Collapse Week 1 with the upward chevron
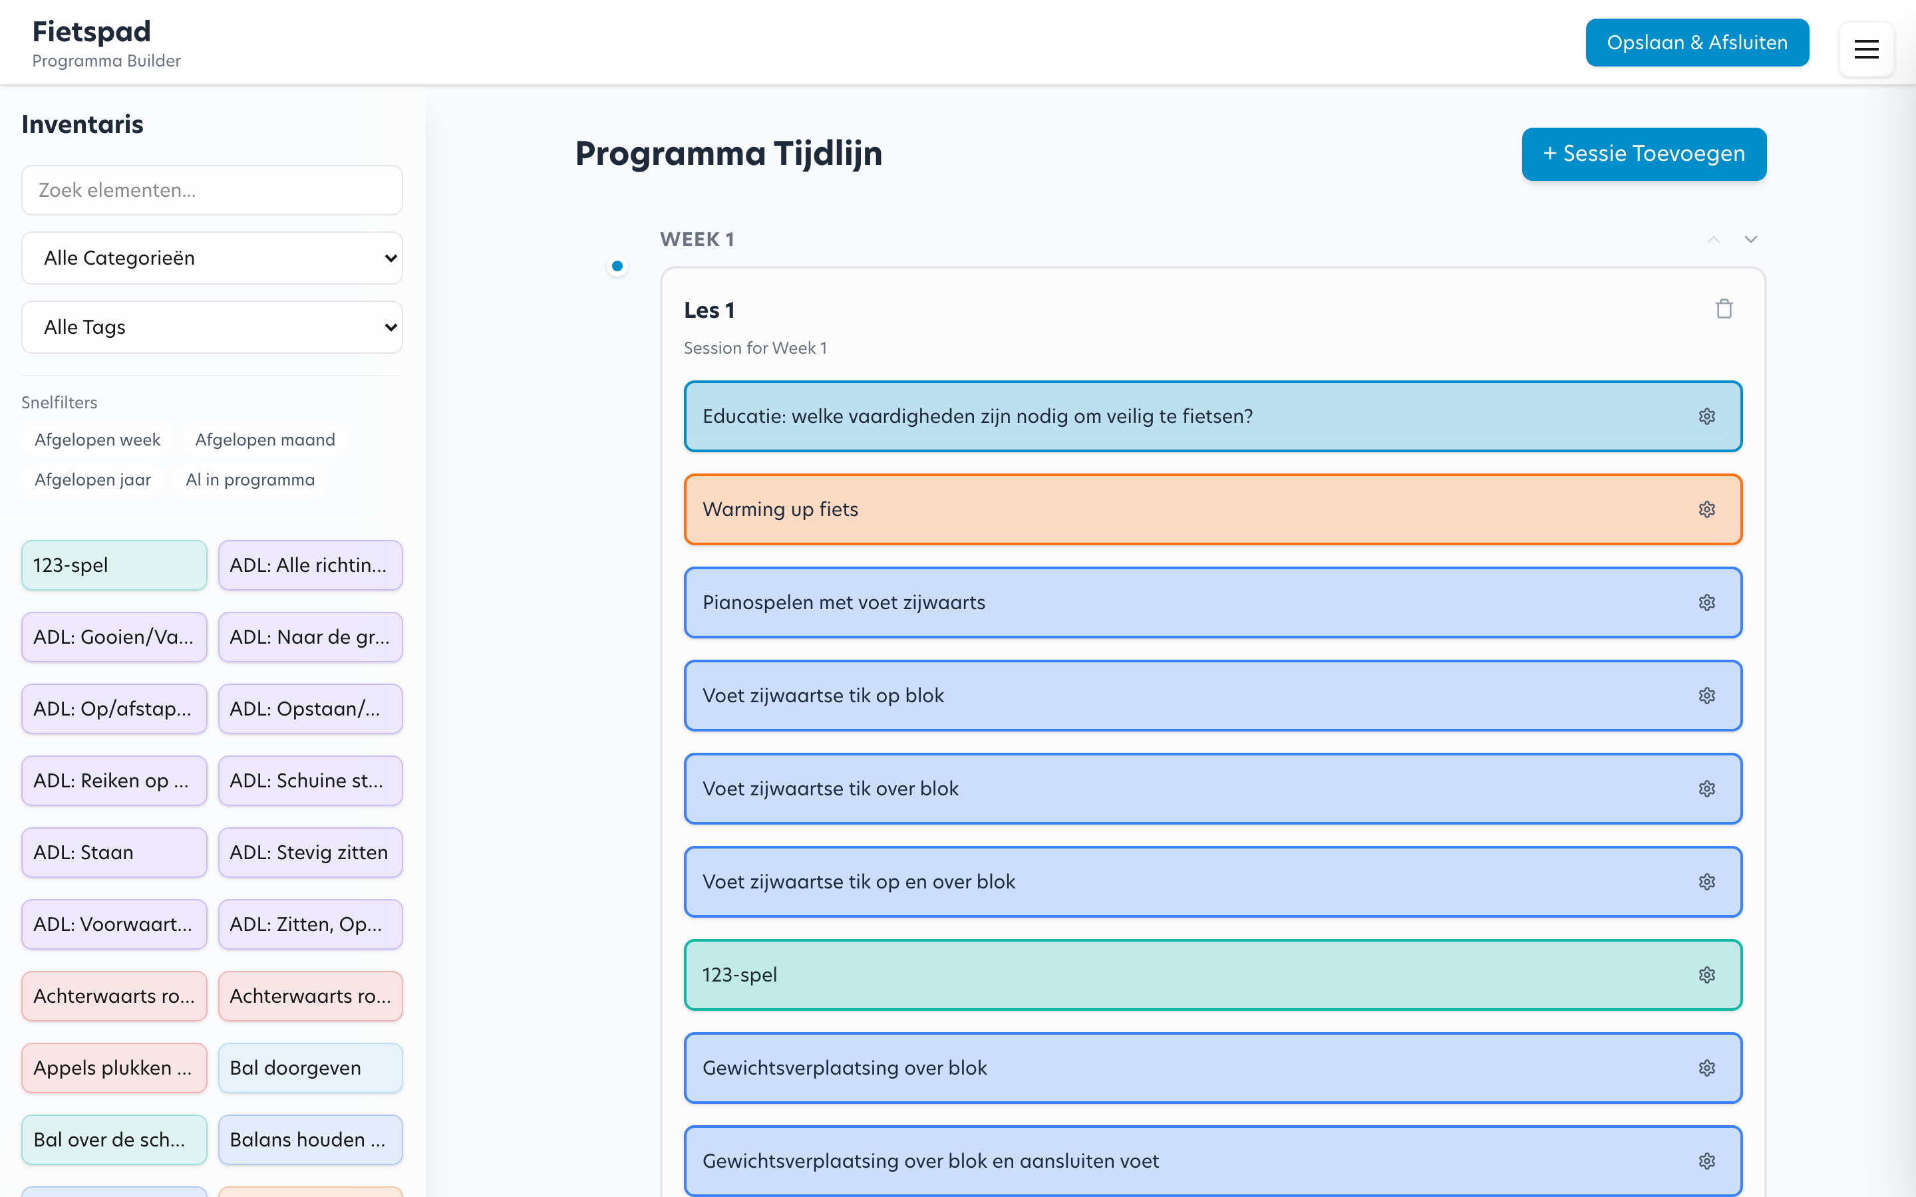 pyautogui.click(x=1713, y=239)
